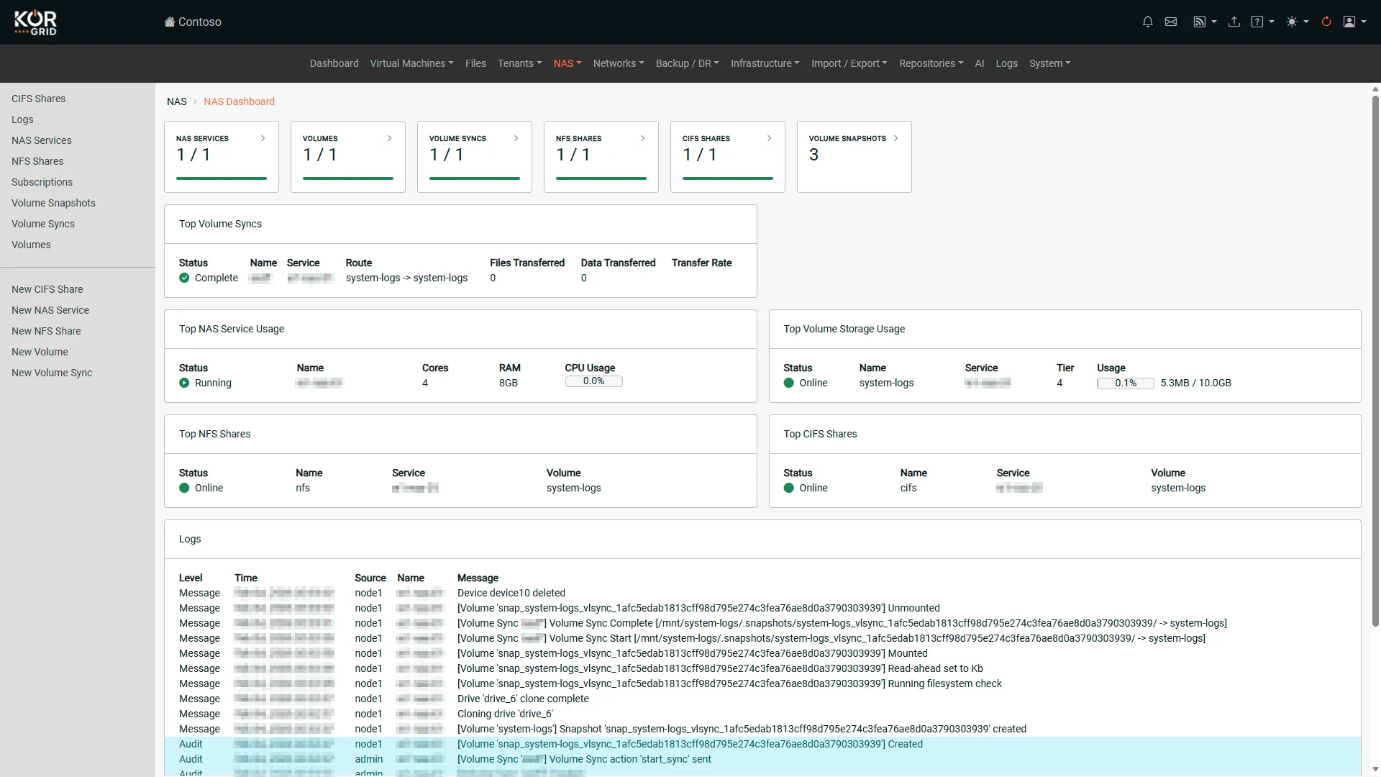
Task: Click the green Running status icon
Action: point(184,383)
